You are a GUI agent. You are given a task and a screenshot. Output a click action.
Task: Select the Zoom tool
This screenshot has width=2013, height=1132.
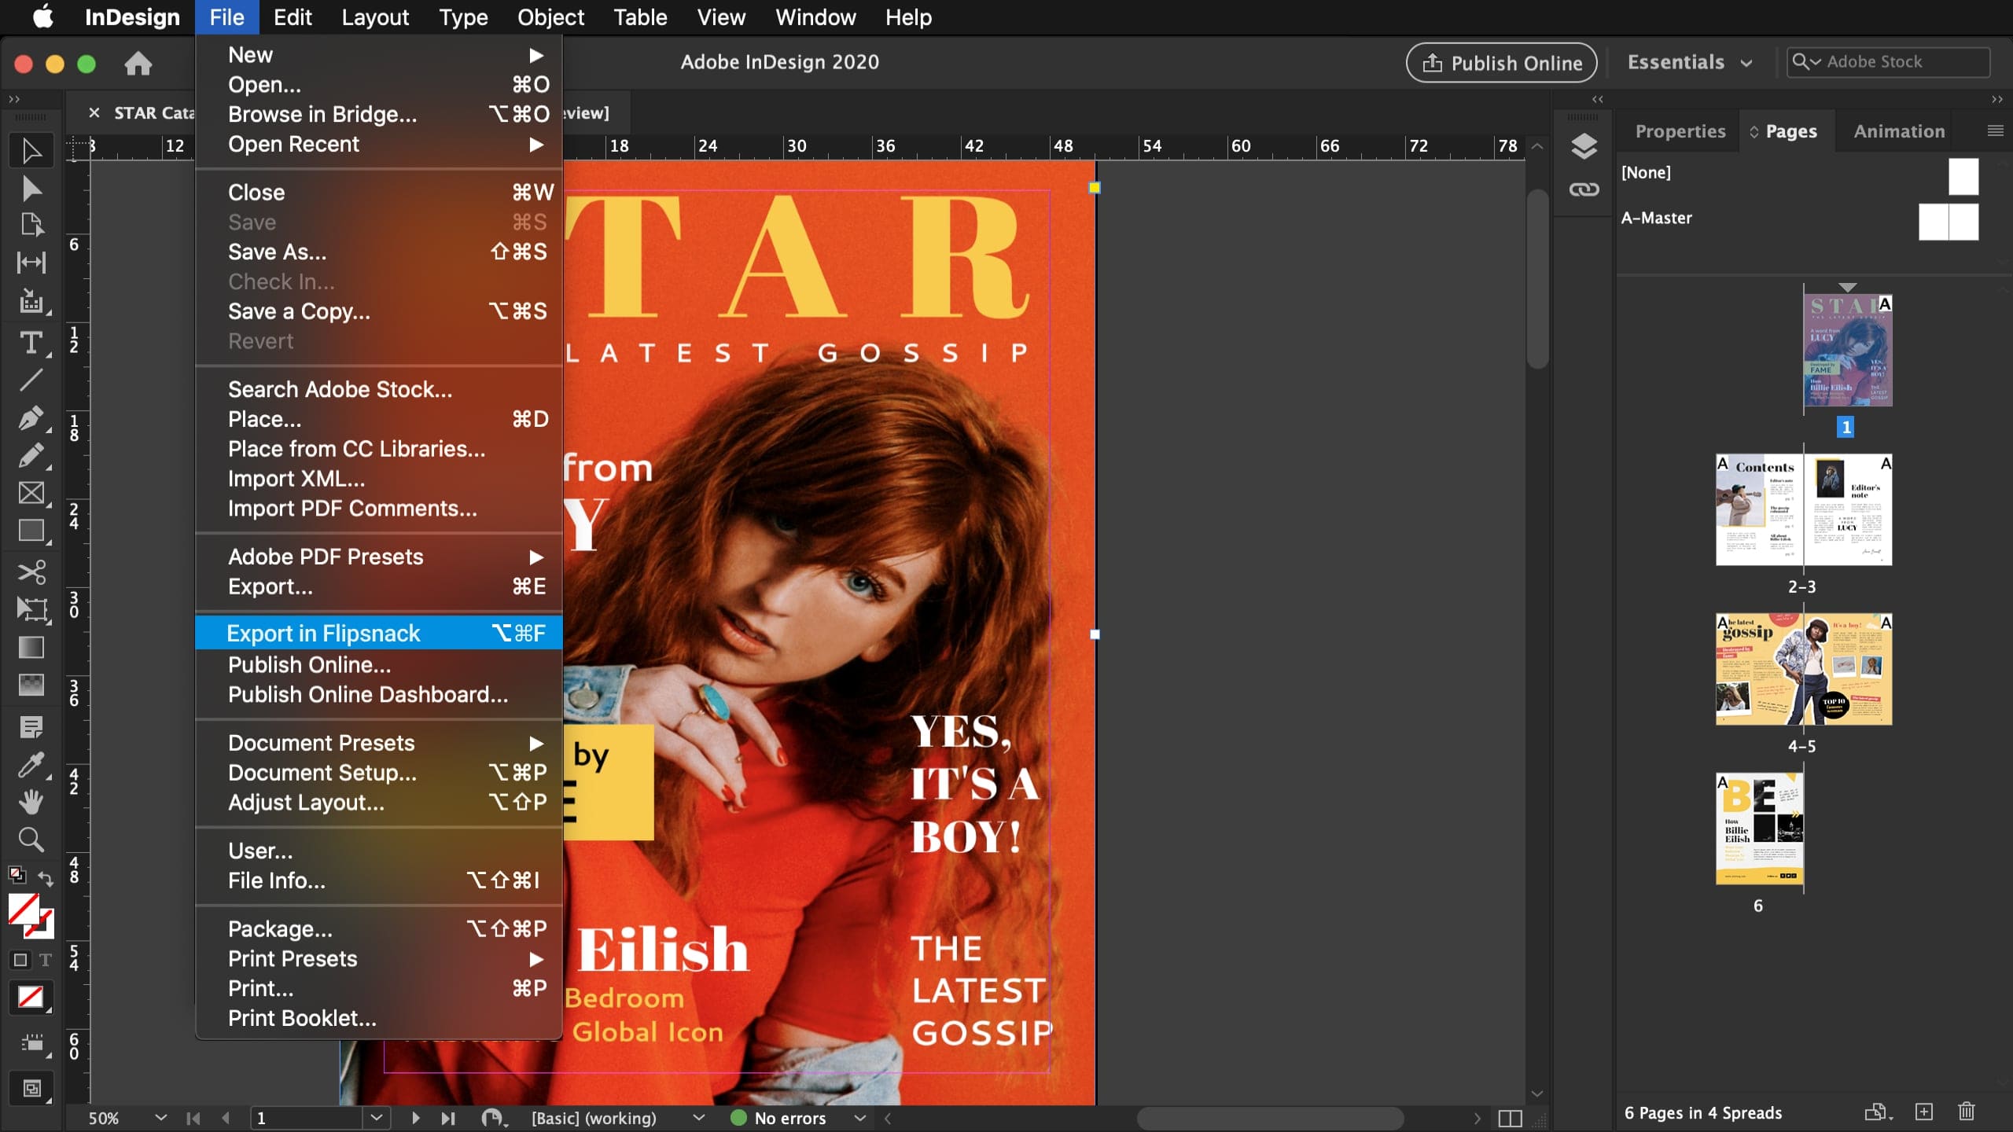point(31,840)
